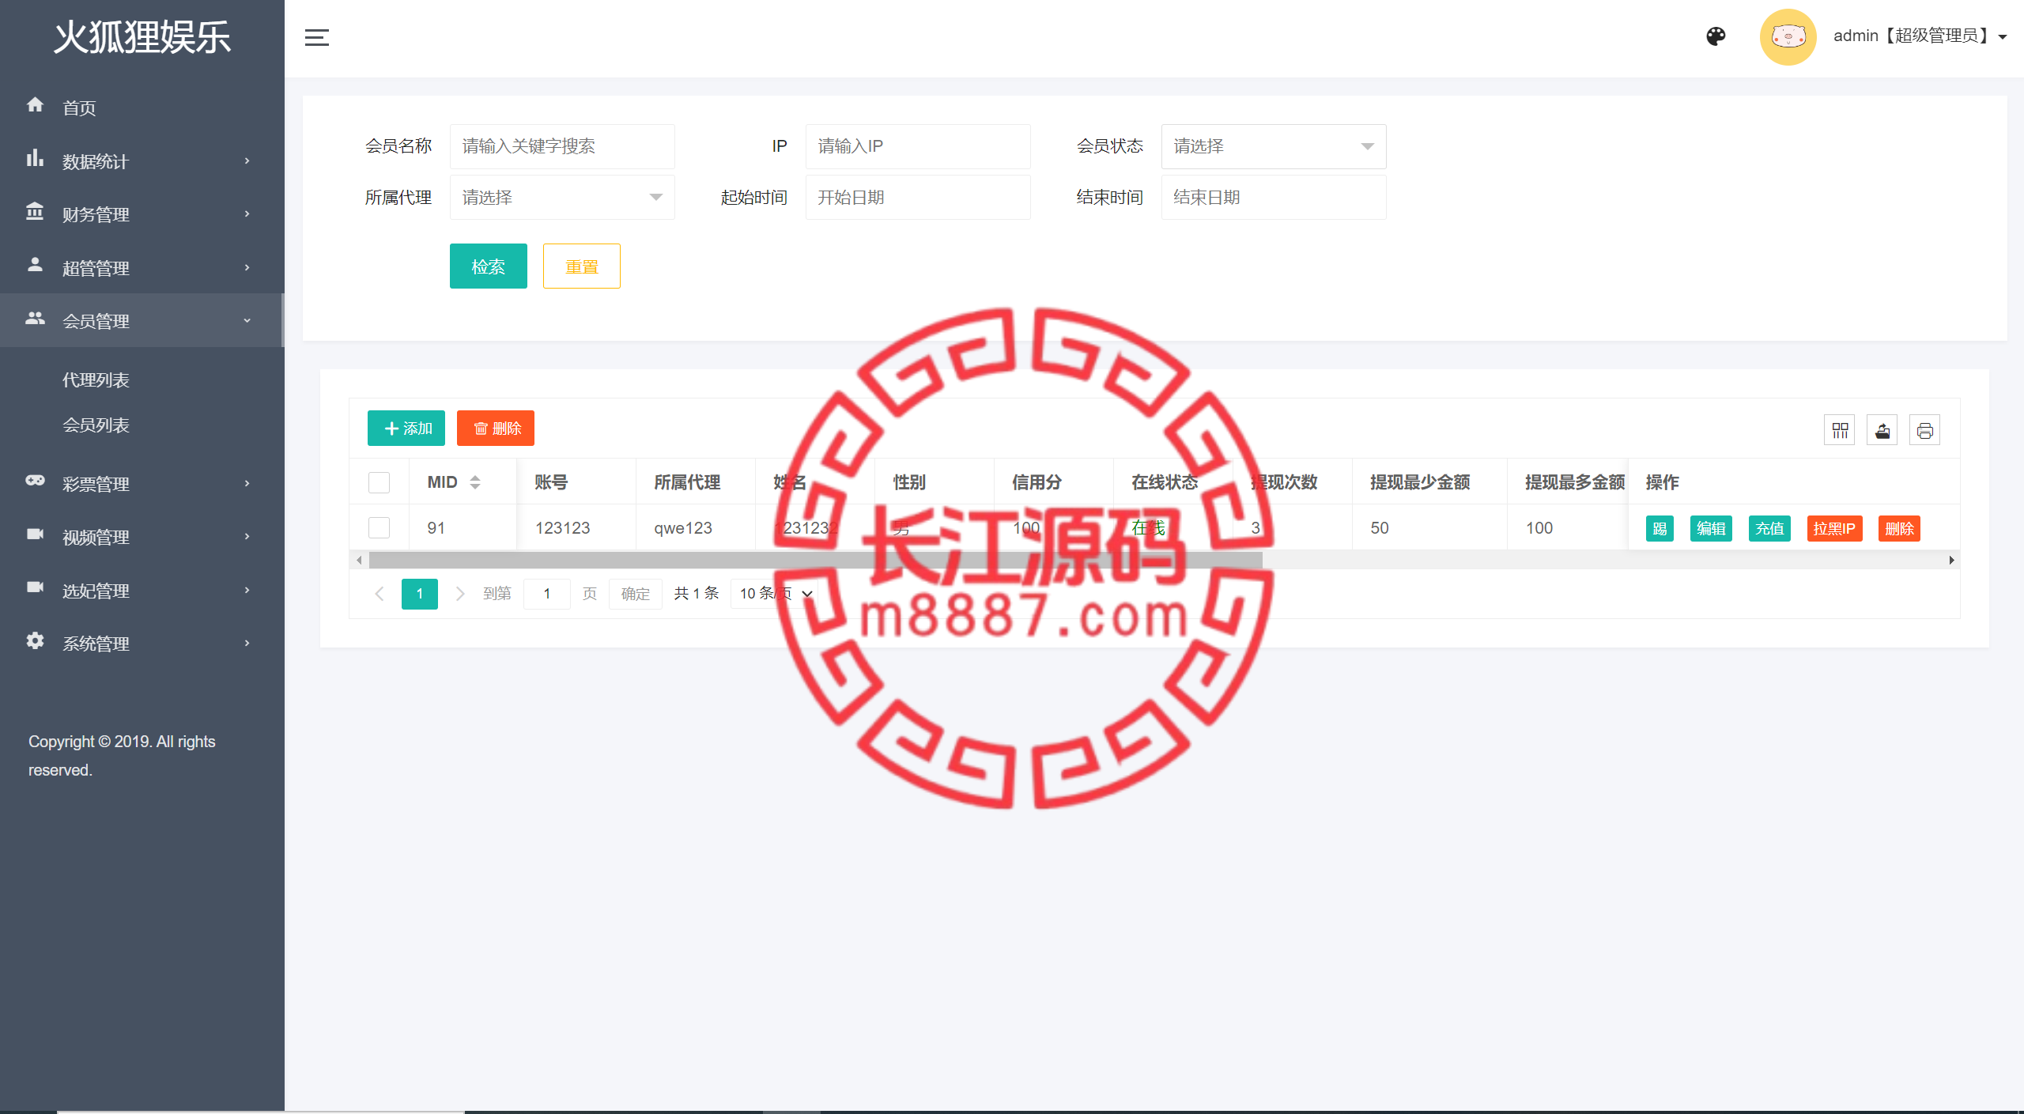Expand the 财务管理 menu chevron
This screenshot has width=2024, height=1114.
pyautogui.click(x=247, y=214)
